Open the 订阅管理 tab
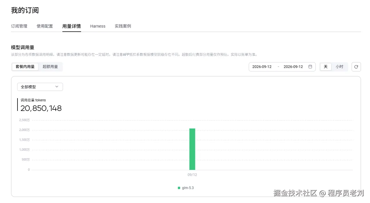 [19, 26]
